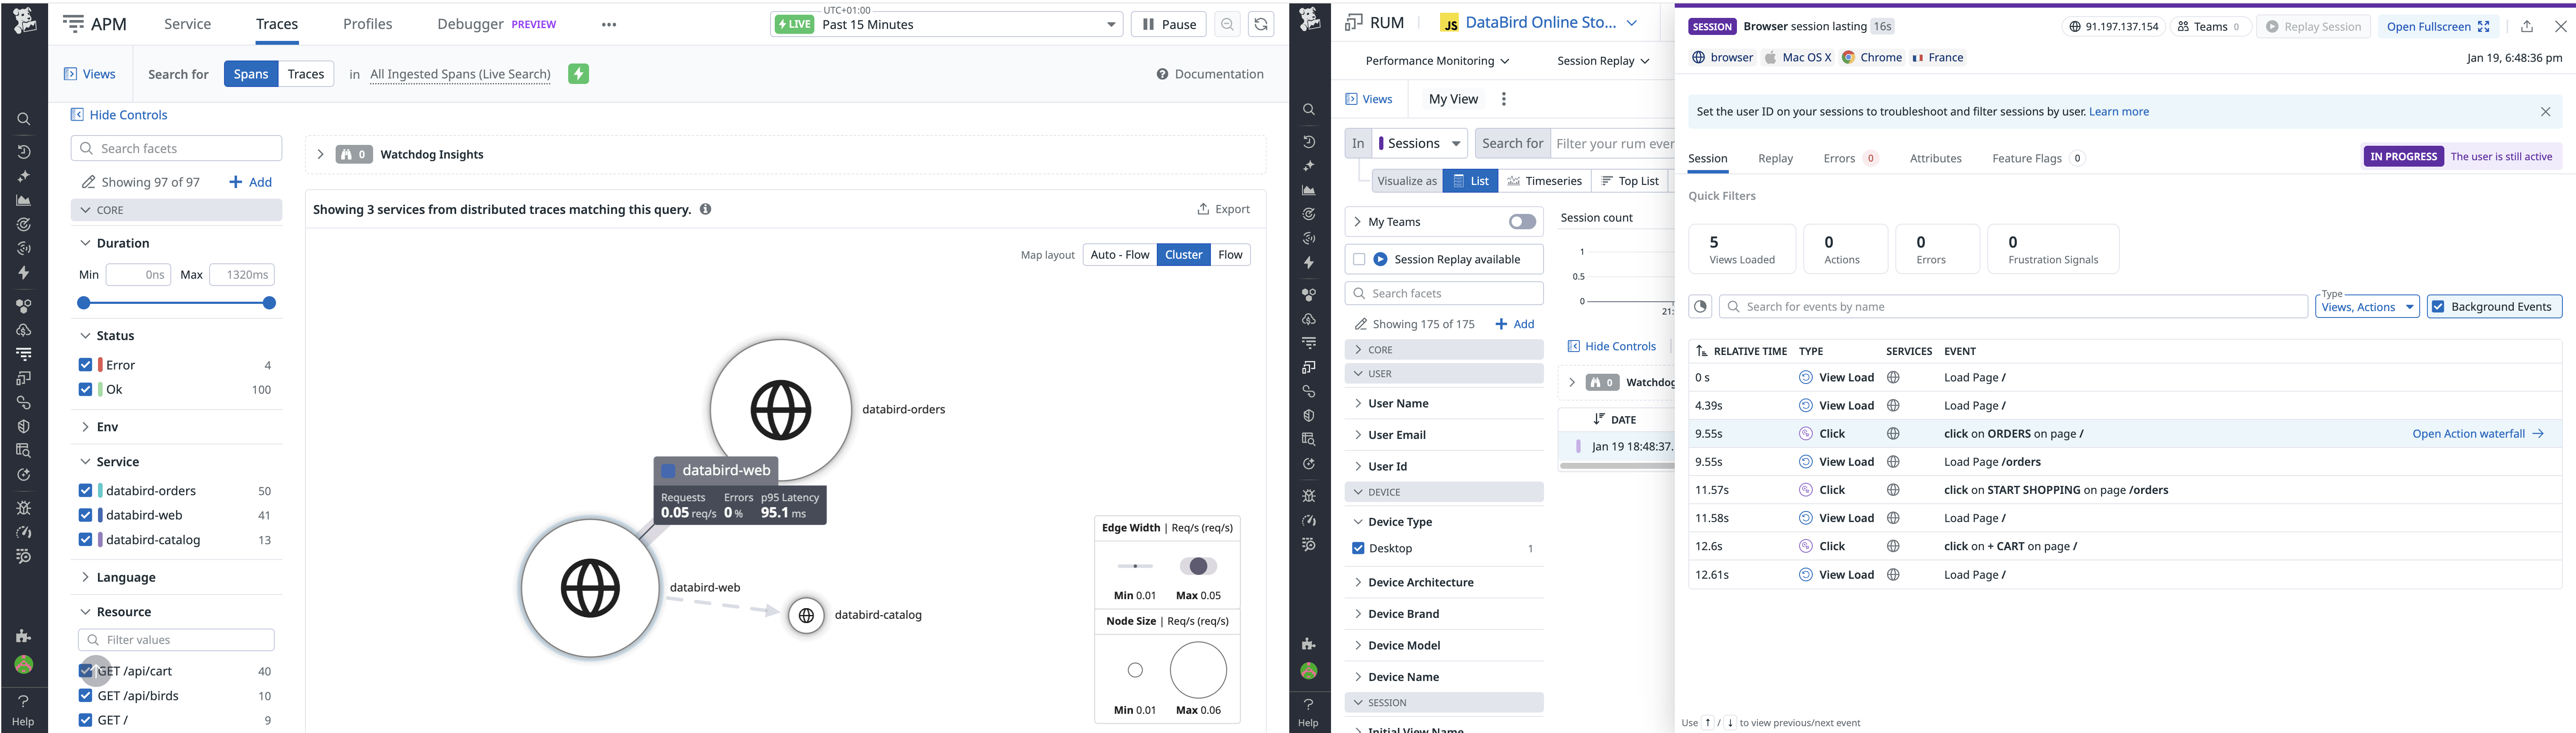The image size is (2576, 733).
Task: Uncheck the Error status checkbox
Action: (86, 365)
